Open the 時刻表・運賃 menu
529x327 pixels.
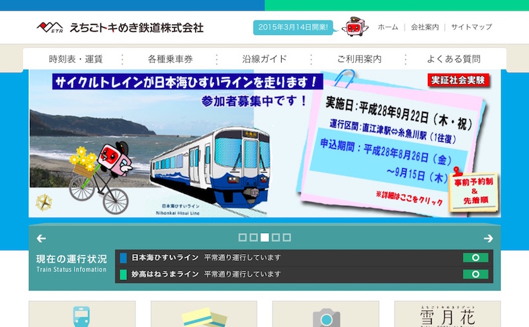(75, 59)
